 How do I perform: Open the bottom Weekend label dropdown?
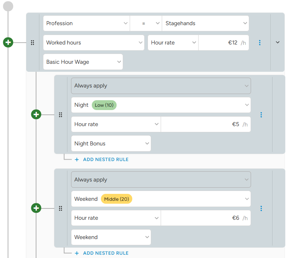(111, 237)
